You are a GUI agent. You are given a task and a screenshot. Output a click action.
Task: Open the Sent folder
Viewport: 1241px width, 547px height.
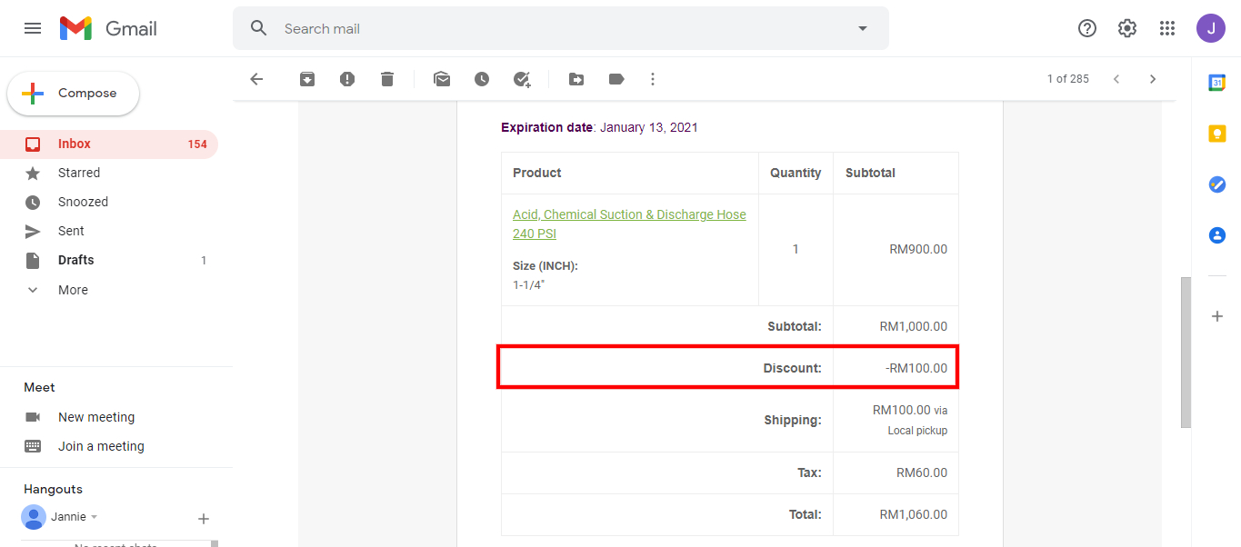[x=109, y=231]
